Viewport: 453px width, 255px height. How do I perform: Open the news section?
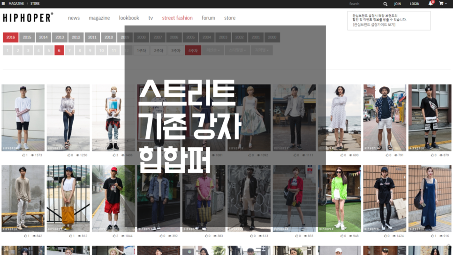[74, 18]
